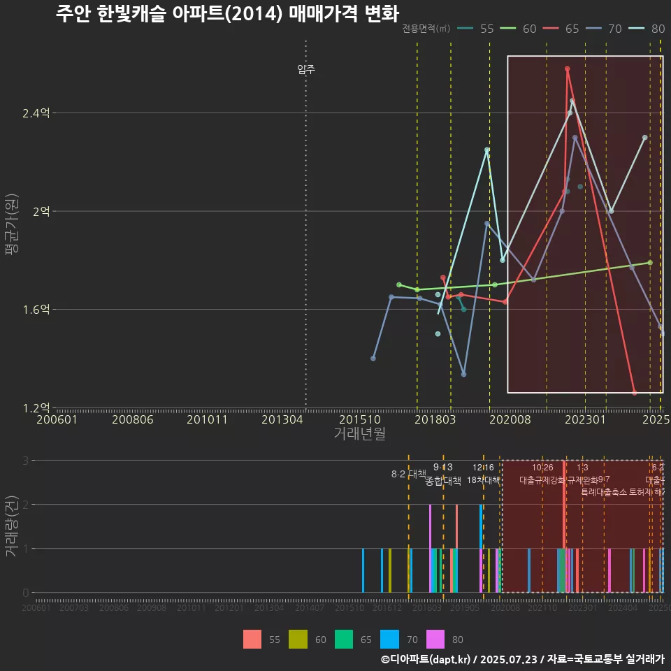
Task: Click the 201011 price chart x-axis label
Action: pos(207,419)
